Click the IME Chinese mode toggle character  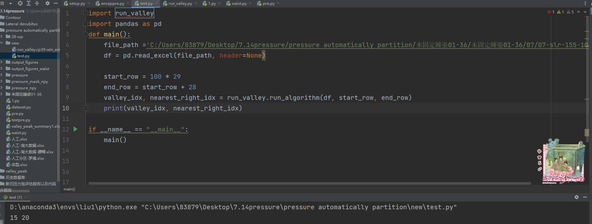(x=539, y=151)
